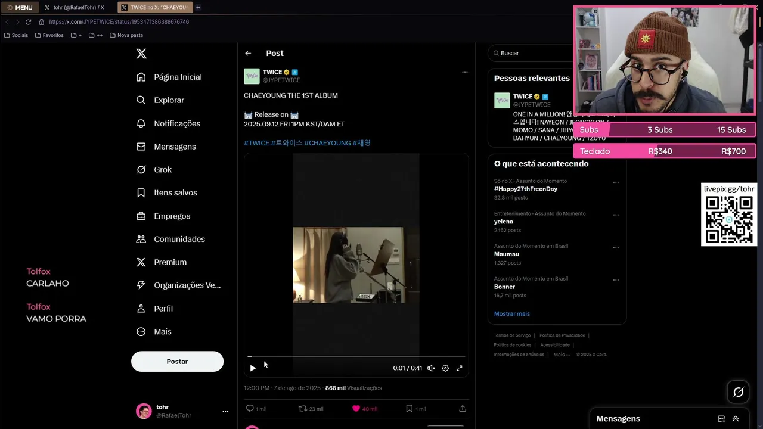Open video settings gear
The image size is (763, 429).
(445, 368)
